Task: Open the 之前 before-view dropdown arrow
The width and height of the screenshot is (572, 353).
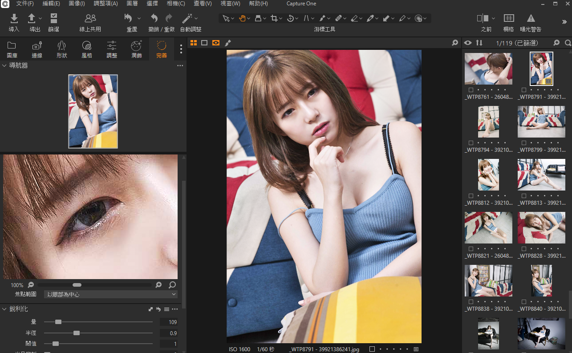Action: point(493,18)
